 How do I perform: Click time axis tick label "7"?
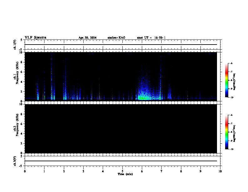162,171
